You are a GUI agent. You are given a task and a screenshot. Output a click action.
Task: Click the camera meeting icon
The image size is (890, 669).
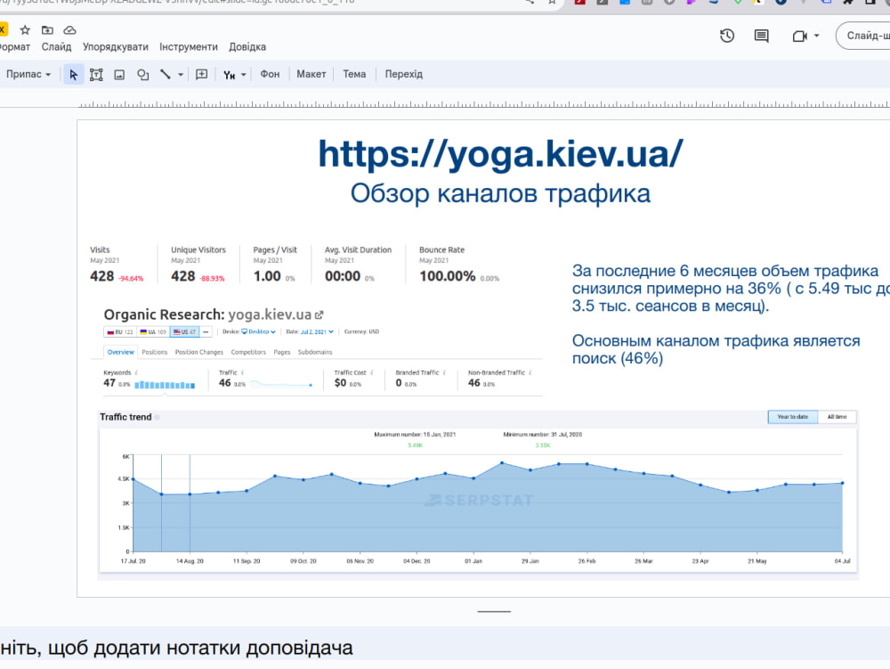[799, 36]
